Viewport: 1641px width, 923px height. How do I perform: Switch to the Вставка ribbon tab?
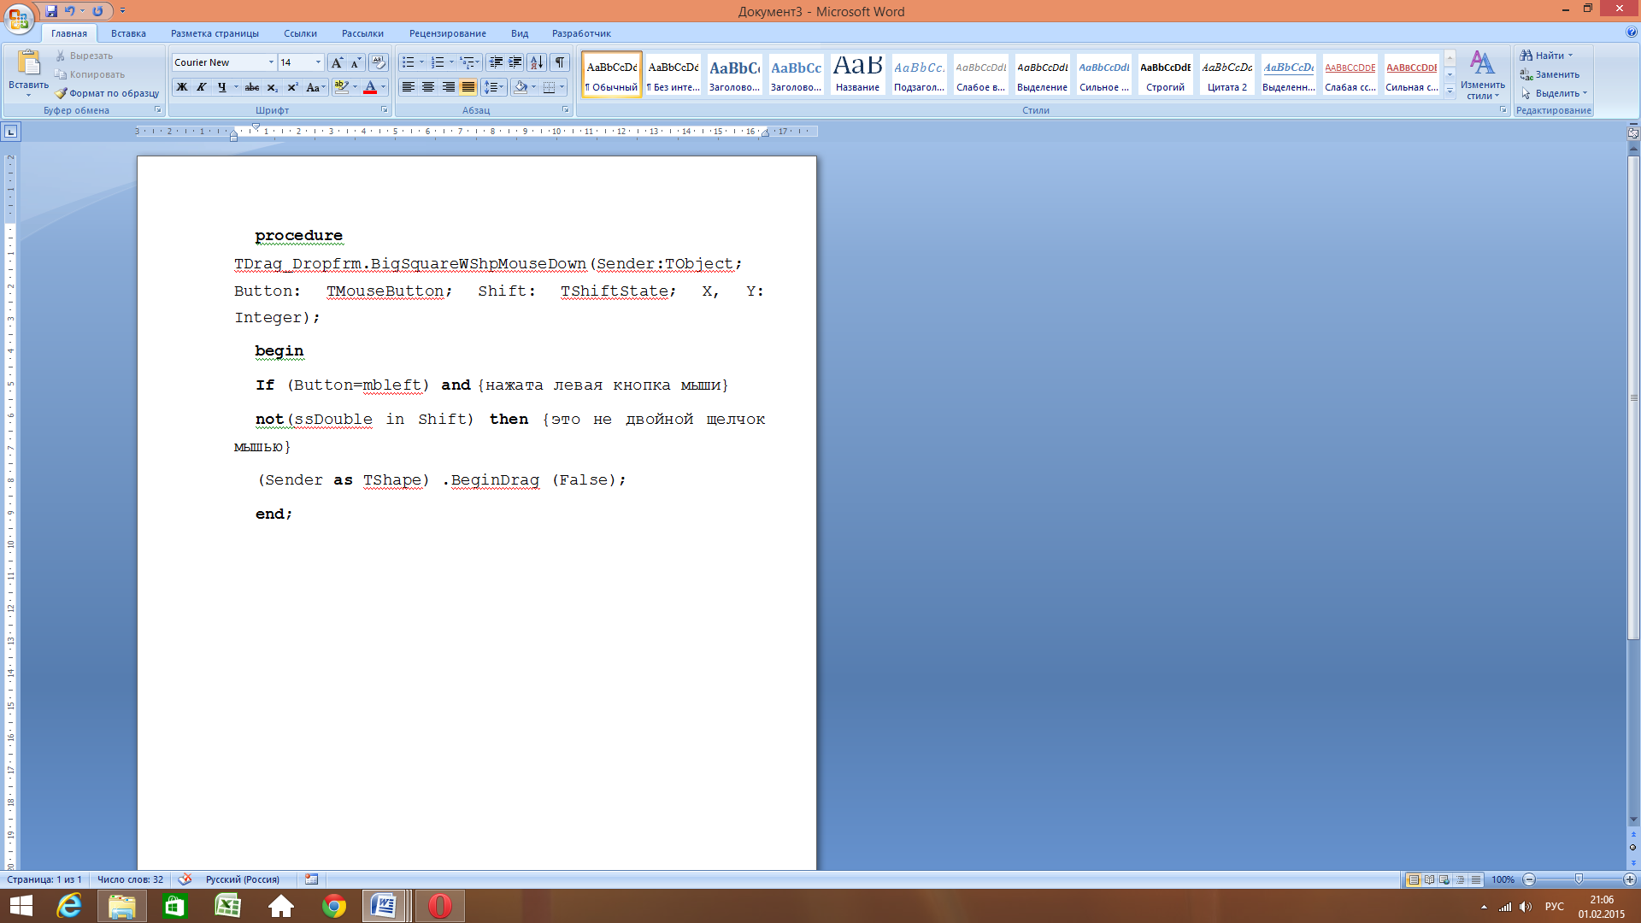tap(128, 33)
